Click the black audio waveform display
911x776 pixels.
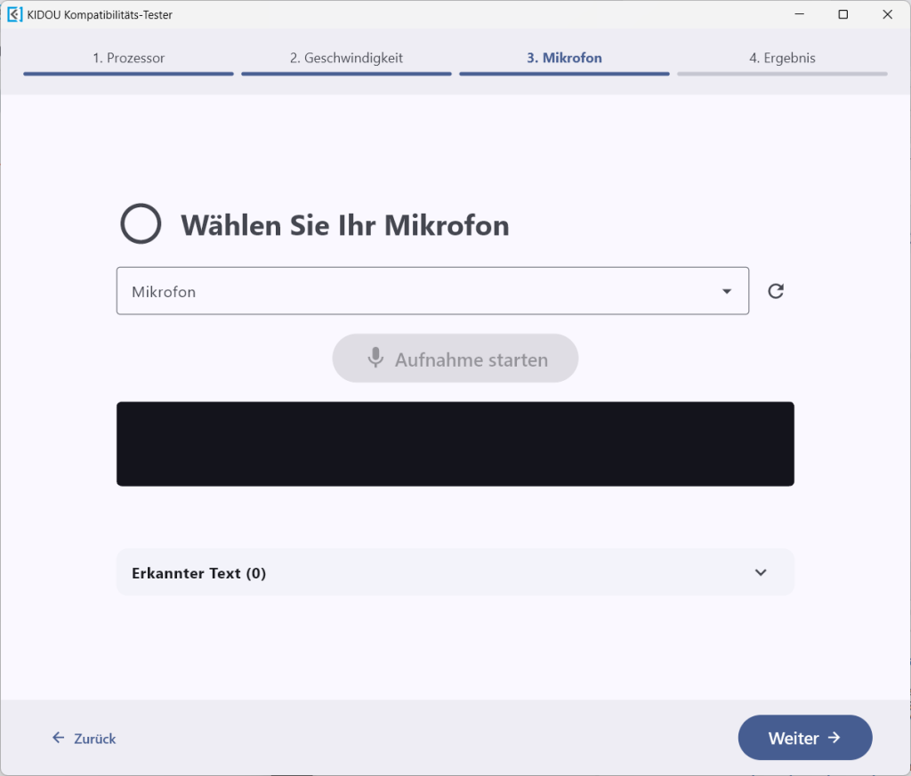pos(455,444)
